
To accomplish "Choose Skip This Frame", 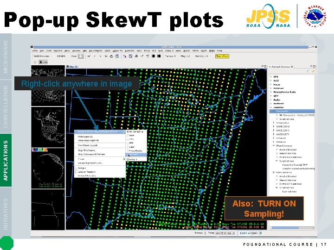I will point(86,150).
